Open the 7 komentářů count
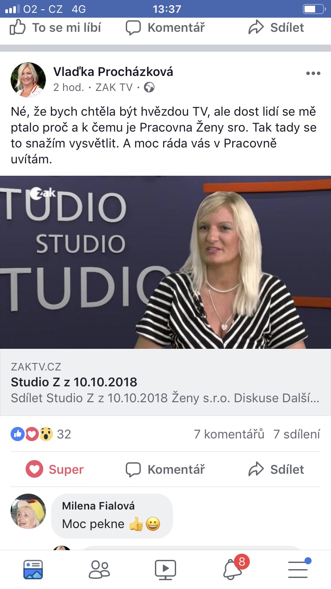Viewport: 331px width, 589px height. [229, 434]
